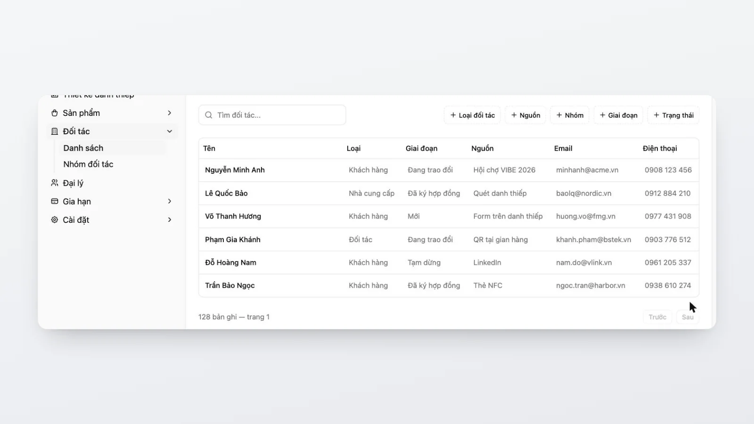
Task: Click the Gia hạn card icon
Action: [55, 201]
